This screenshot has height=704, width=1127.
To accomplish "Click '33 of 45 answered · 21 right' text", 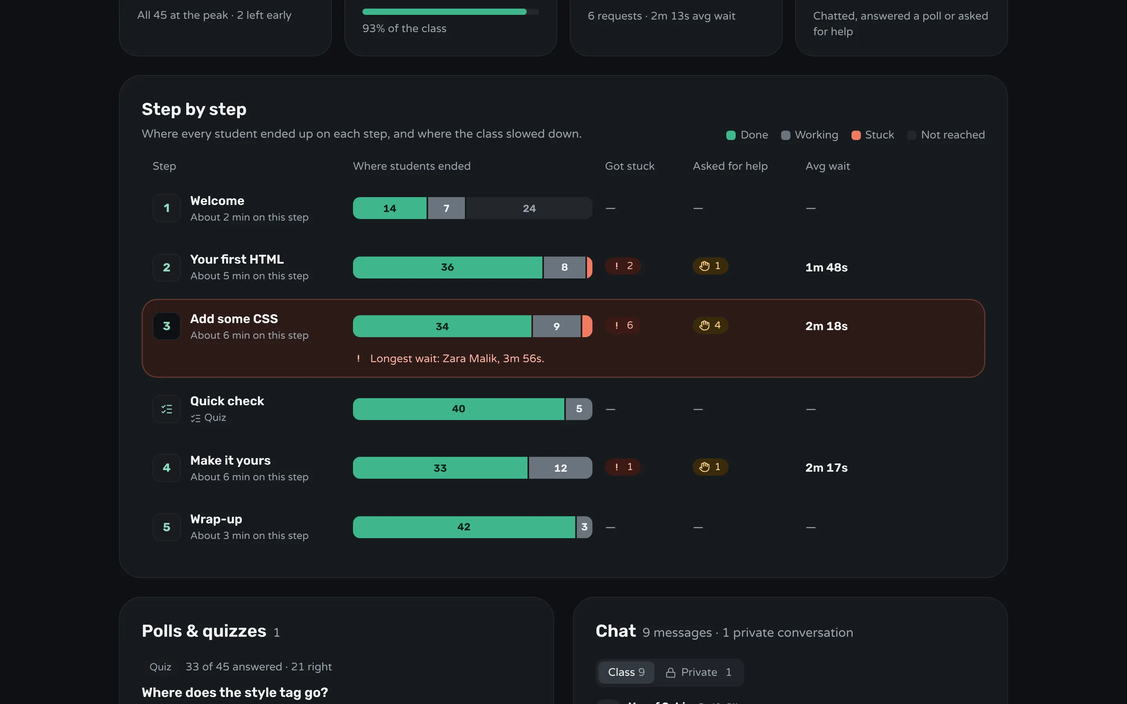I will pos(258,667).
